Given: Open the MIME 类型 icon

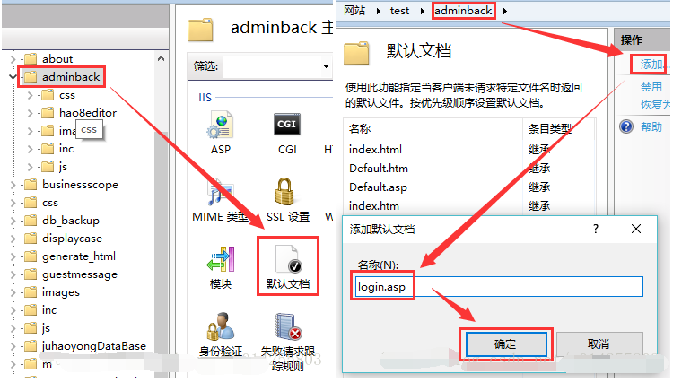Looking at the screenshot, I should click(220, 193).
